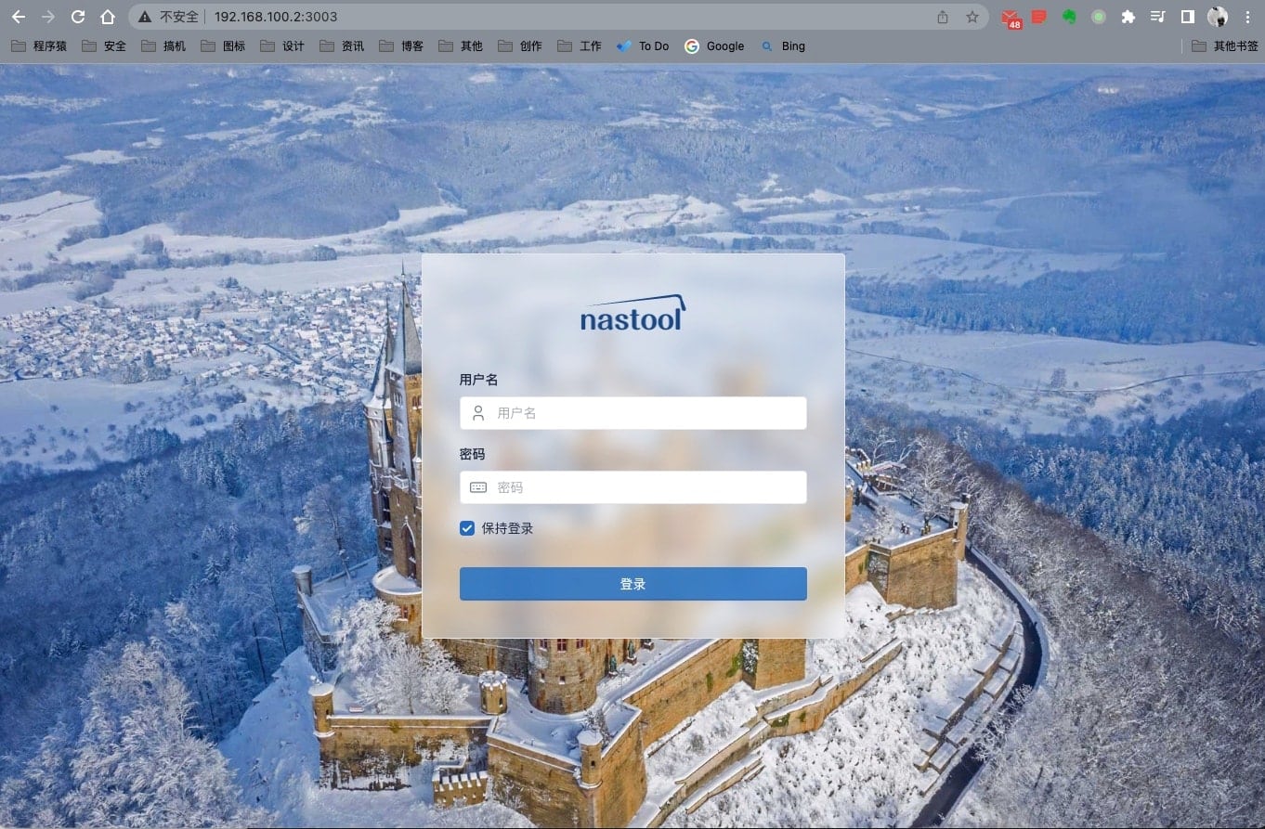Screen dimensions: 1265x829
Task: Focus the 用户名 username field
Action: (633, 413)
